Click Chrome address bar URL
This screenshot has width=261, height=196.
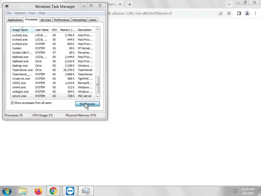tap(139, 13)
